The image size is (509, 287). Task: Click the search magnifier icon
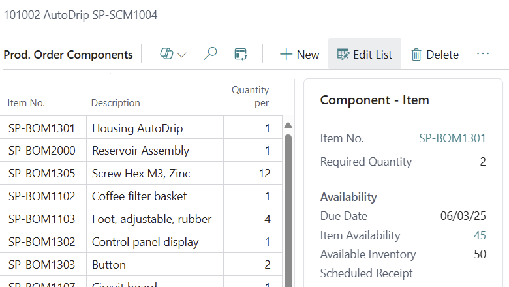pyautogui.click(x=210, y=55)
